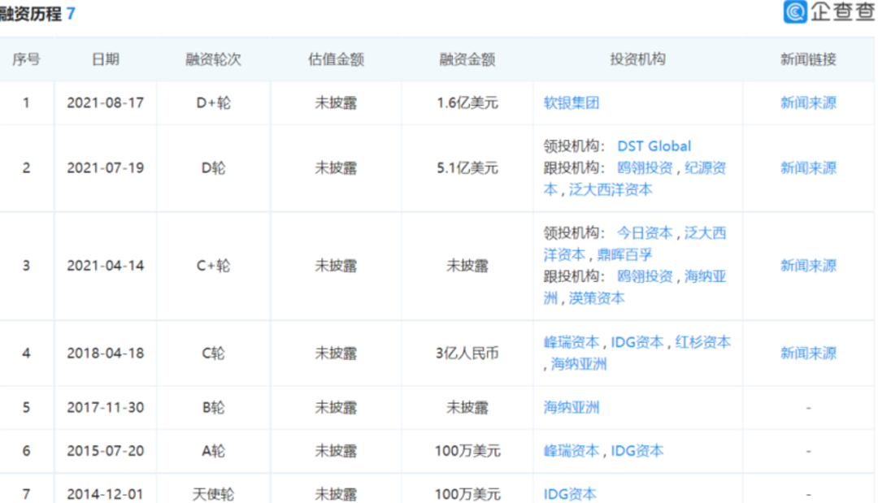Select 100万美元 in the 天使轮 row

tap(467, 494)
